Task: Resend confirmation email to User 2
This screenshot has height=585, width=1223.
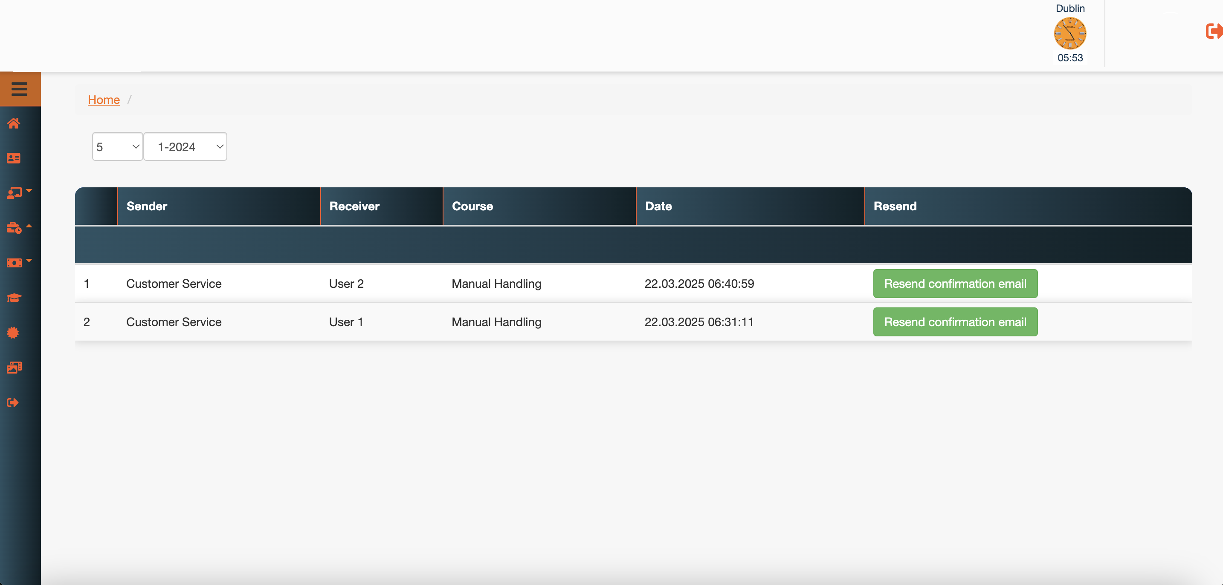Action: pyautogui.click(x=954, y=284)
